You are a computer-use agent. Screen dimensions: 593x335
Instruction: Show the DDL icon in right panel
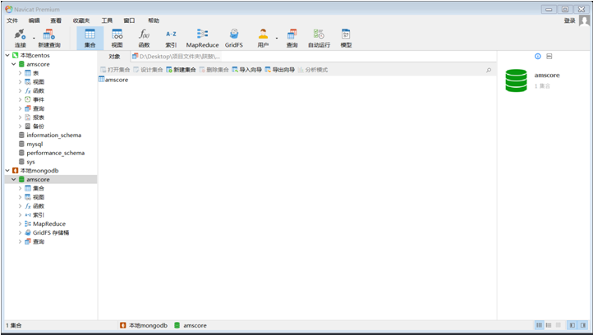pyautogui.click(x=549, y=57)
